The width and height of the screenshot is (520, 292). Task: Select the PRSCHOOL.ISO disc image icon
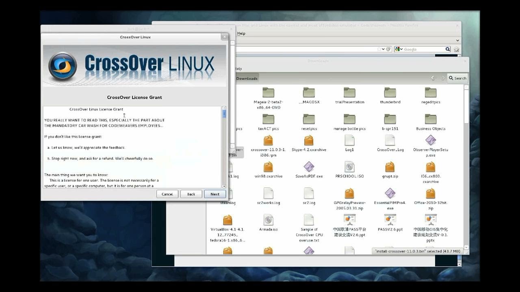pyautogui.click(x=349, y=167)
